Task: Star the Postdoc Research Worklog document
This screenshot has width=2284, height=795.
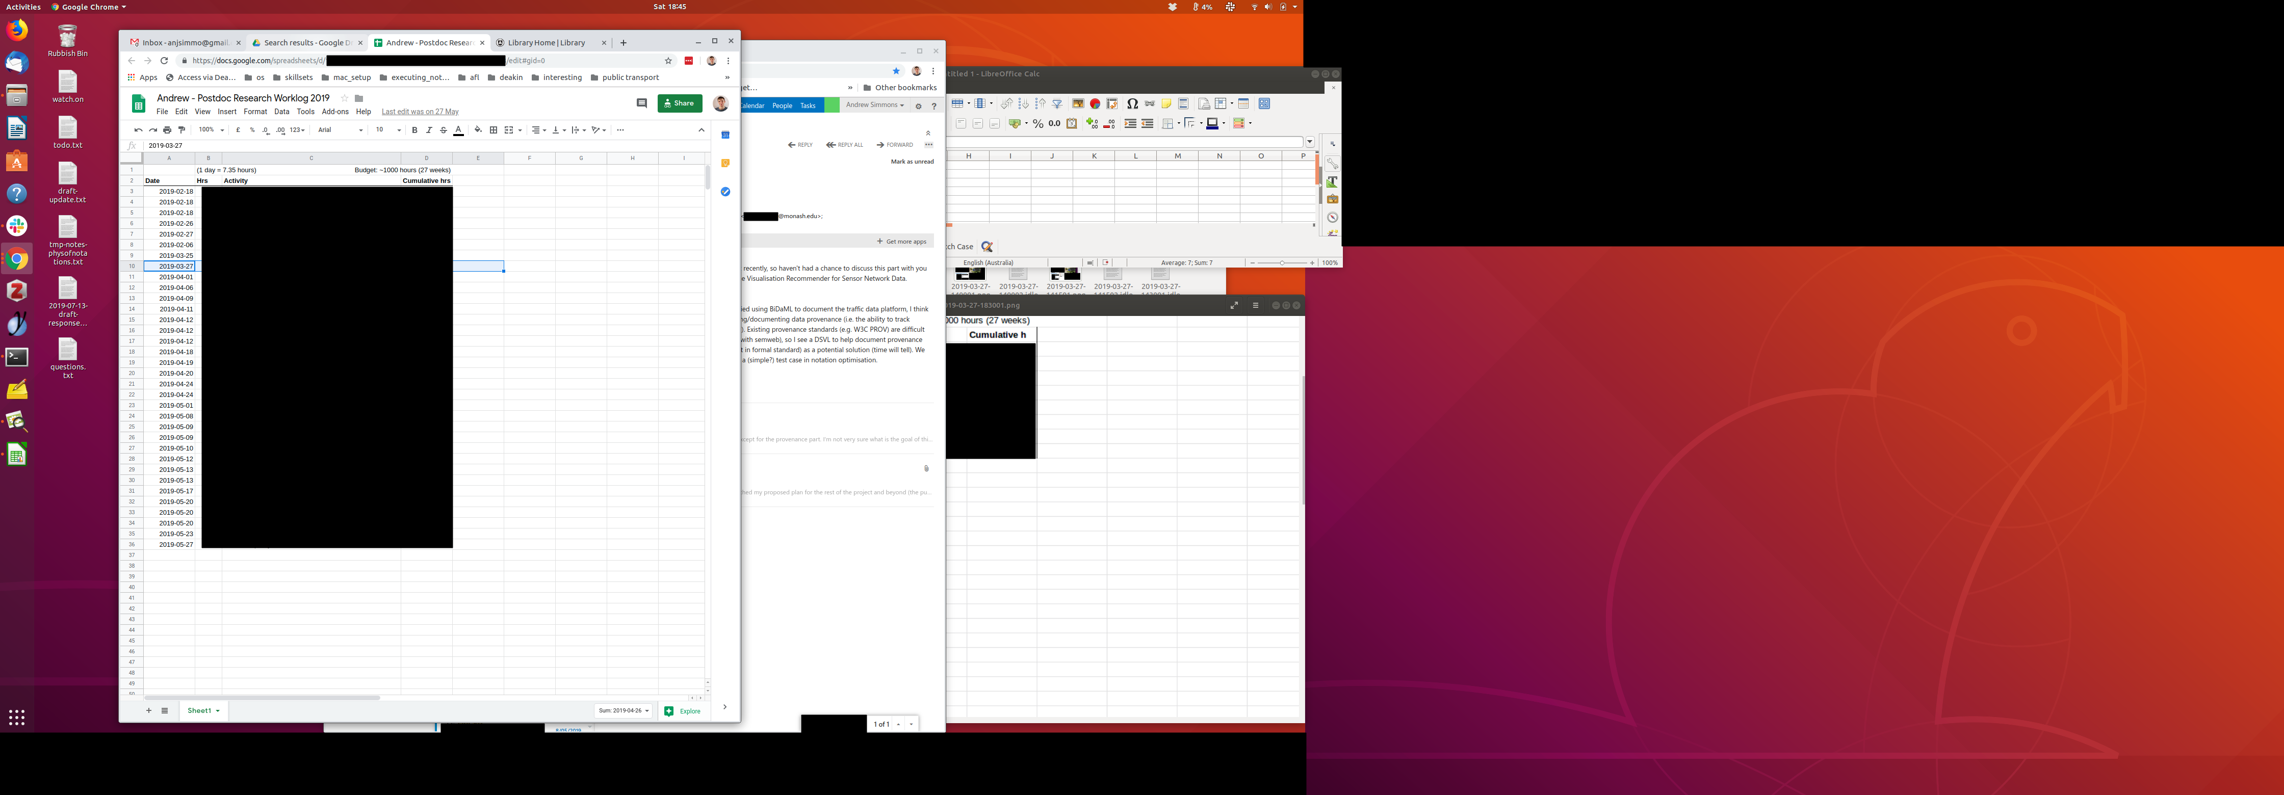Action: coord(345,98)
